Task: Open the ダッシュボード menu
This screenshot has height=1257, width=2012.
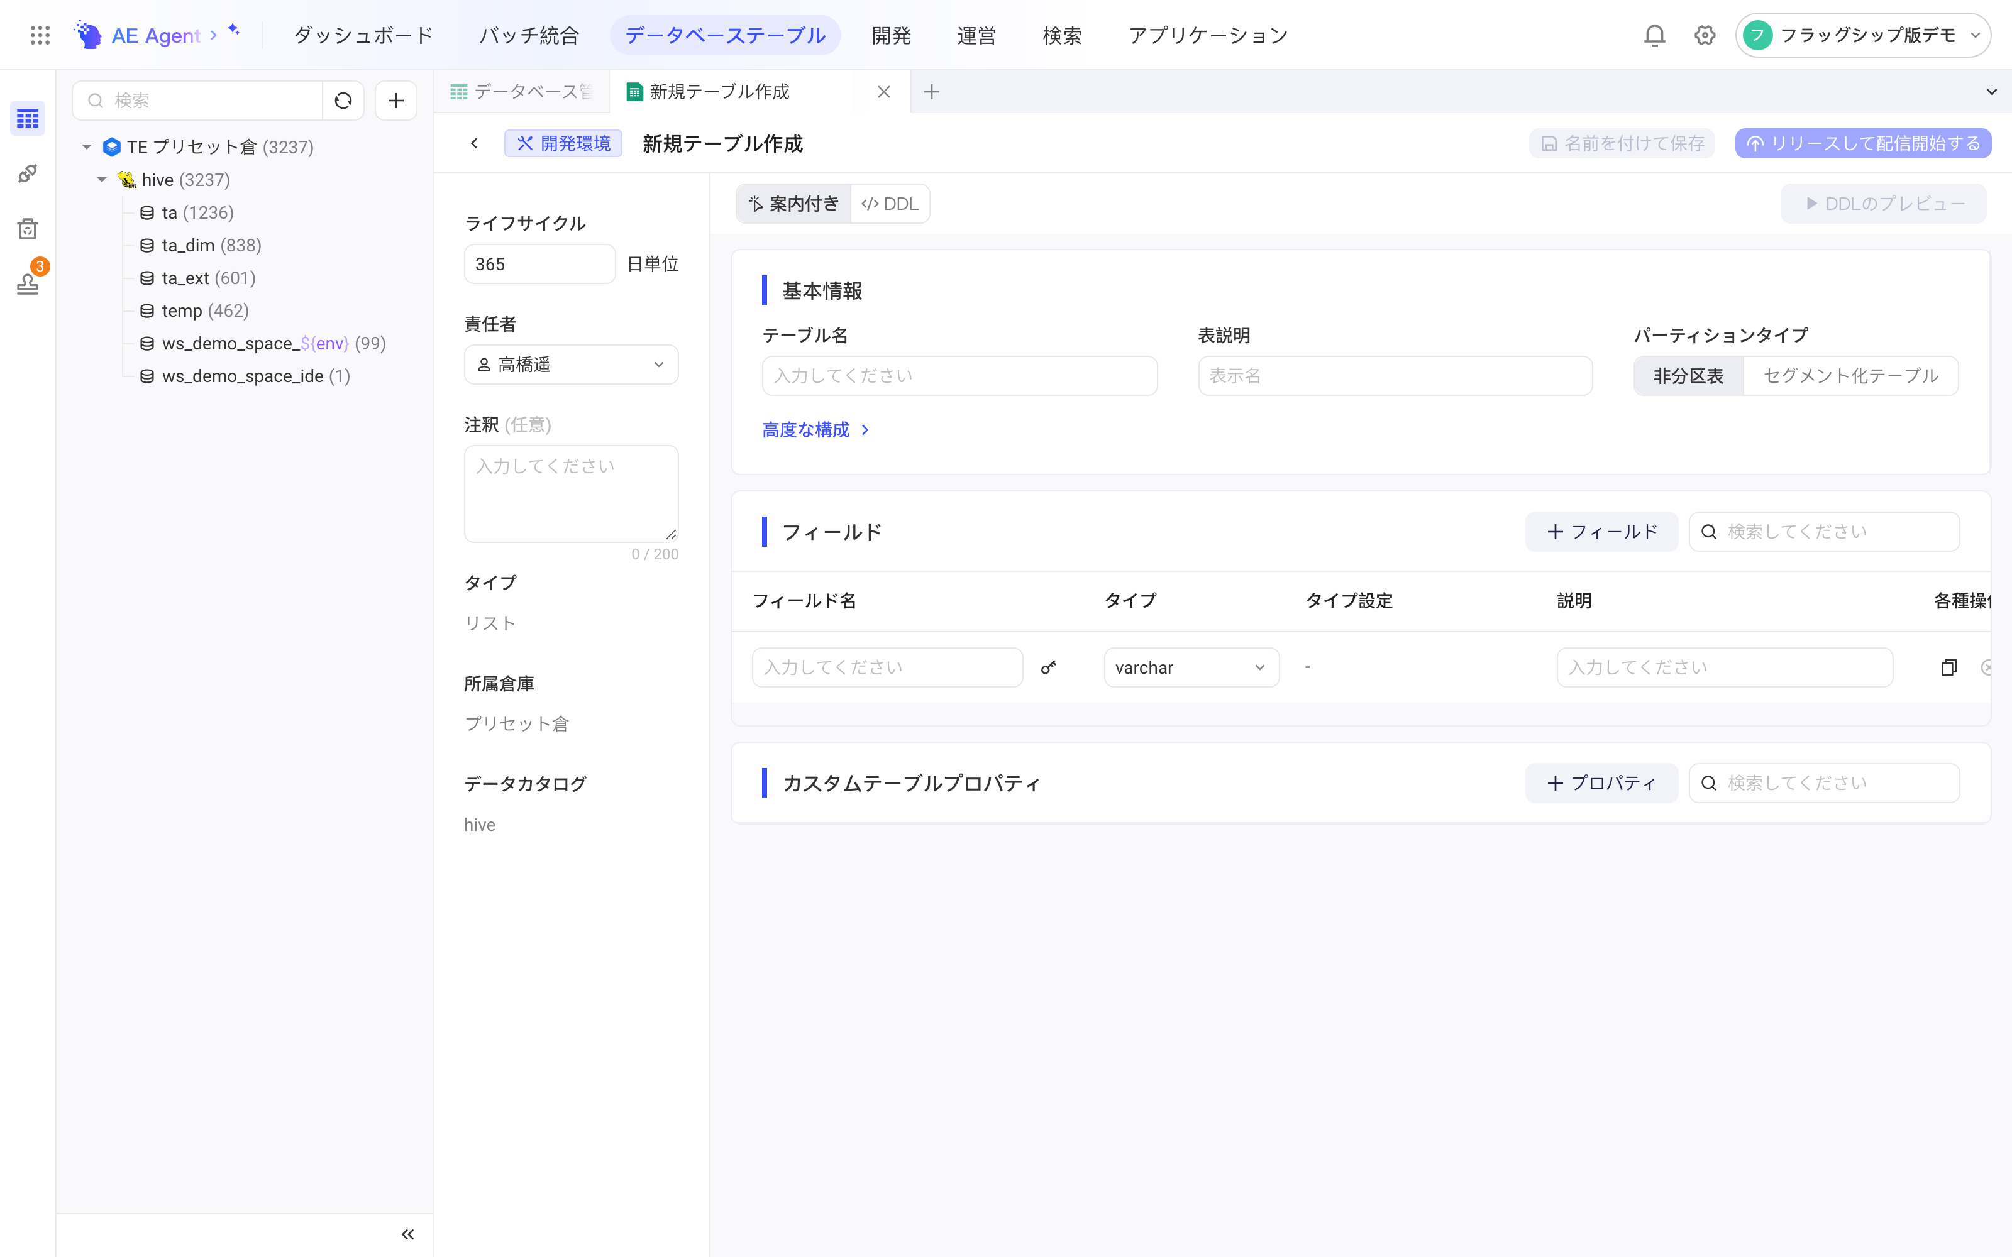Action: point(363,35)
